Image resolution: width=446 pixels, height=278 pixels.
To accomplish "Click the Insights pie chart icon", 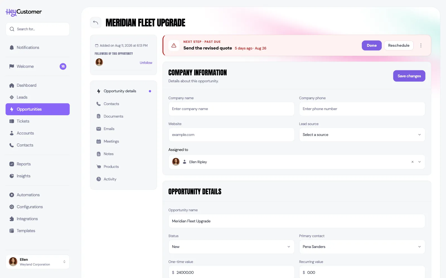I will click(x=12, y=176).
